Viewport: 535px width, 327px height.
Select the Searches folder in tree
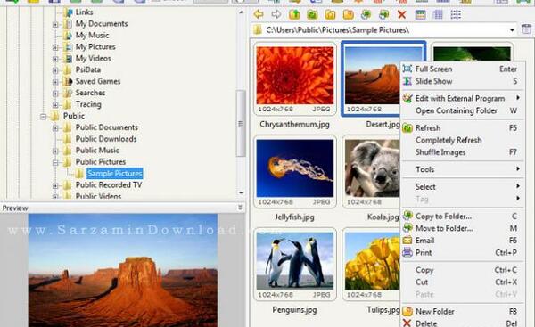coord(90,93)
